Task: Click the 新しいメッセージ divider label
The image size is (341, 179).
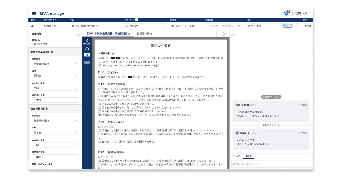Action: (x=271, y=125)
